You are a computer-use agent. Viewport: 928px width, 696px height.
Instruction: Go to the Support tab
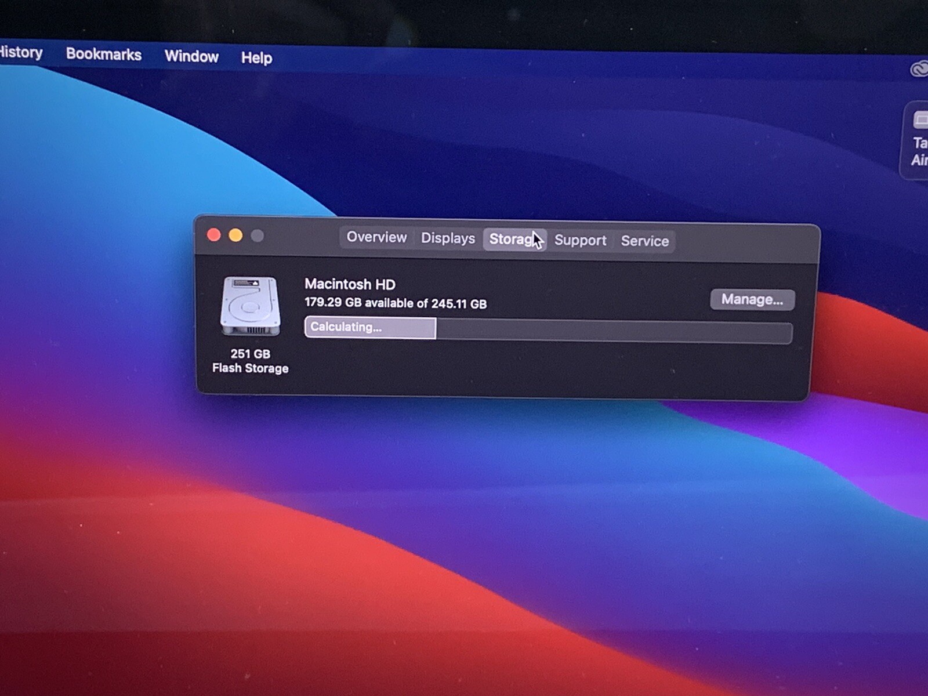[580, 240]
